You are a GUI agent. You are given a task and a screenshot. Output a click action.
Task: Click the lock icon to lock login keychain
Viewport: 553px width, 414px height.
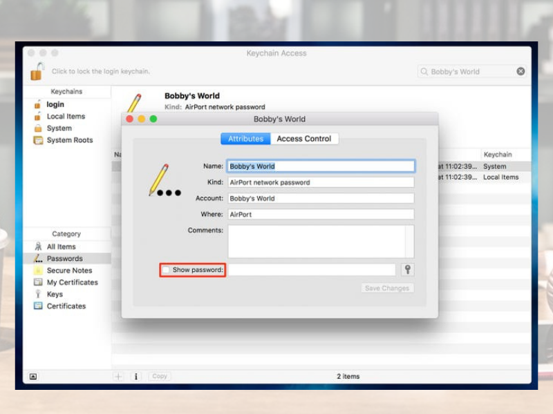(x=37, y=71)
